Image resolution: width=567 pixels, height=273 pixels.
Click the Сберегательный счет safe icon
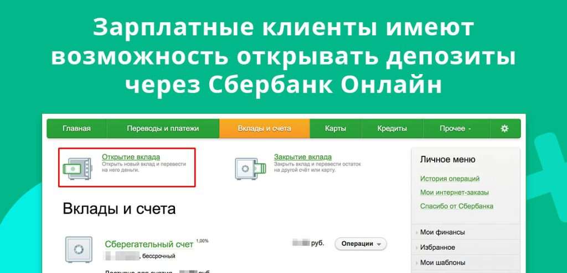[x=79, y=249]
